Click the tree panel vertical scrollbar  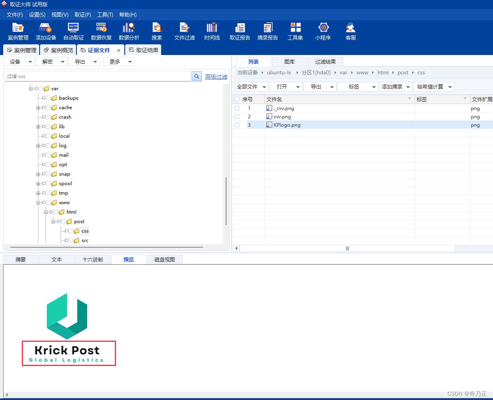point(226,201)
